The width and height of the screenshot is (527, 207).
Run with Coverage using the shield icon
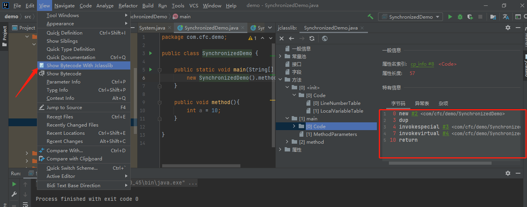coord(470,17)
